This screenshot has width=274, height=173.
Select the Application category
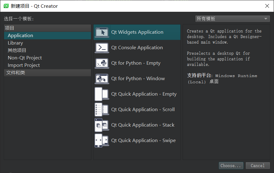(48, 36)
